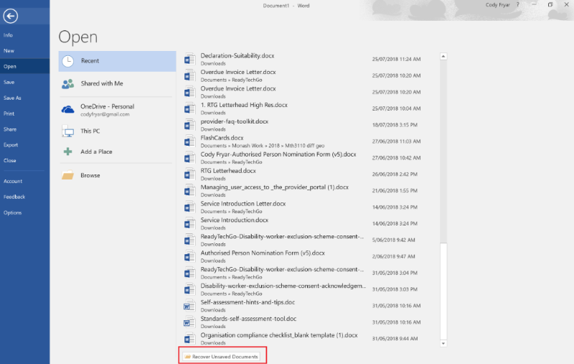Click Browse to find a file
574x364 pixels.
point(117,175)
